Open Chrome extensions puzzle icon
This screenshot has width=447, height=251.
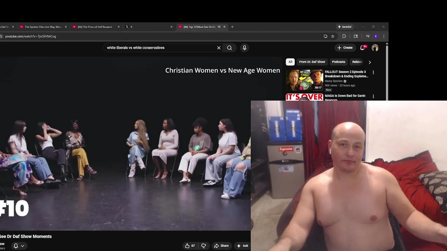pos(344,36)
